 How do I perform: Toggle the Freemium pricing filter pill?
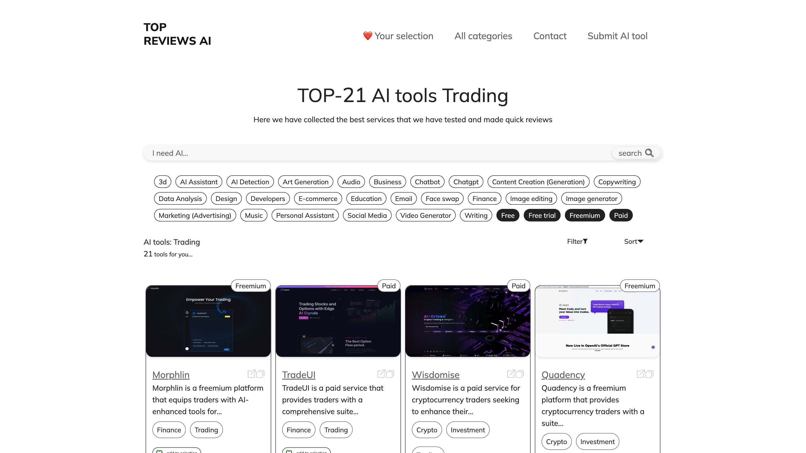pos(584,215)
